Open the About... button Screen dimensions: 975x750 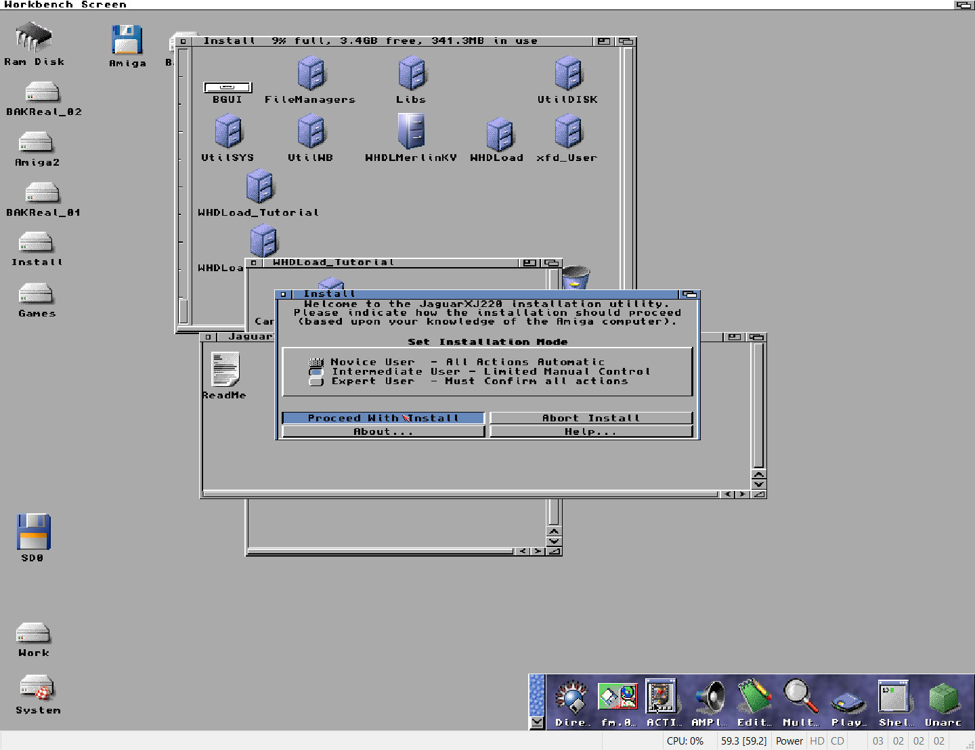tap(383, 431)
